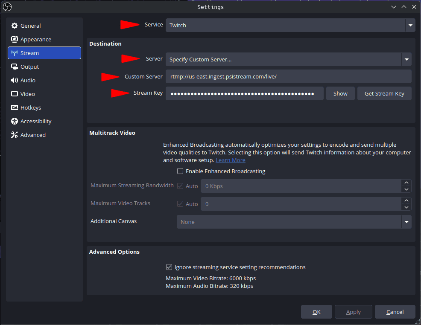Click the Accessibility person icon
This screenshot has height=325, width=421.
[15, 121]
